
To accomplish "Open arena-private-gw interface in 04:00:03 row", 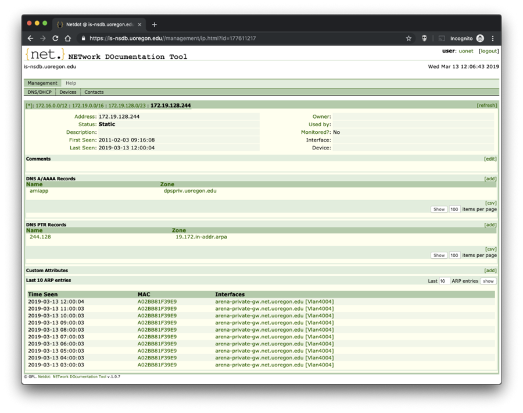I will point(274,358).
